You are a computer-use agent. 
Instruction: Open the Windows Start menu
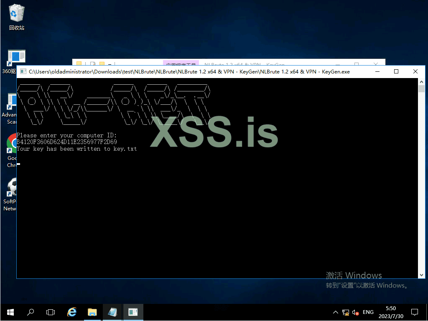click(x=10, y=312)
